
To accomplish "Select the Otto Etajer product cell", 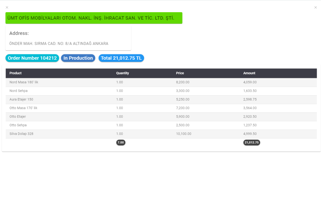I will coord(18,116).
